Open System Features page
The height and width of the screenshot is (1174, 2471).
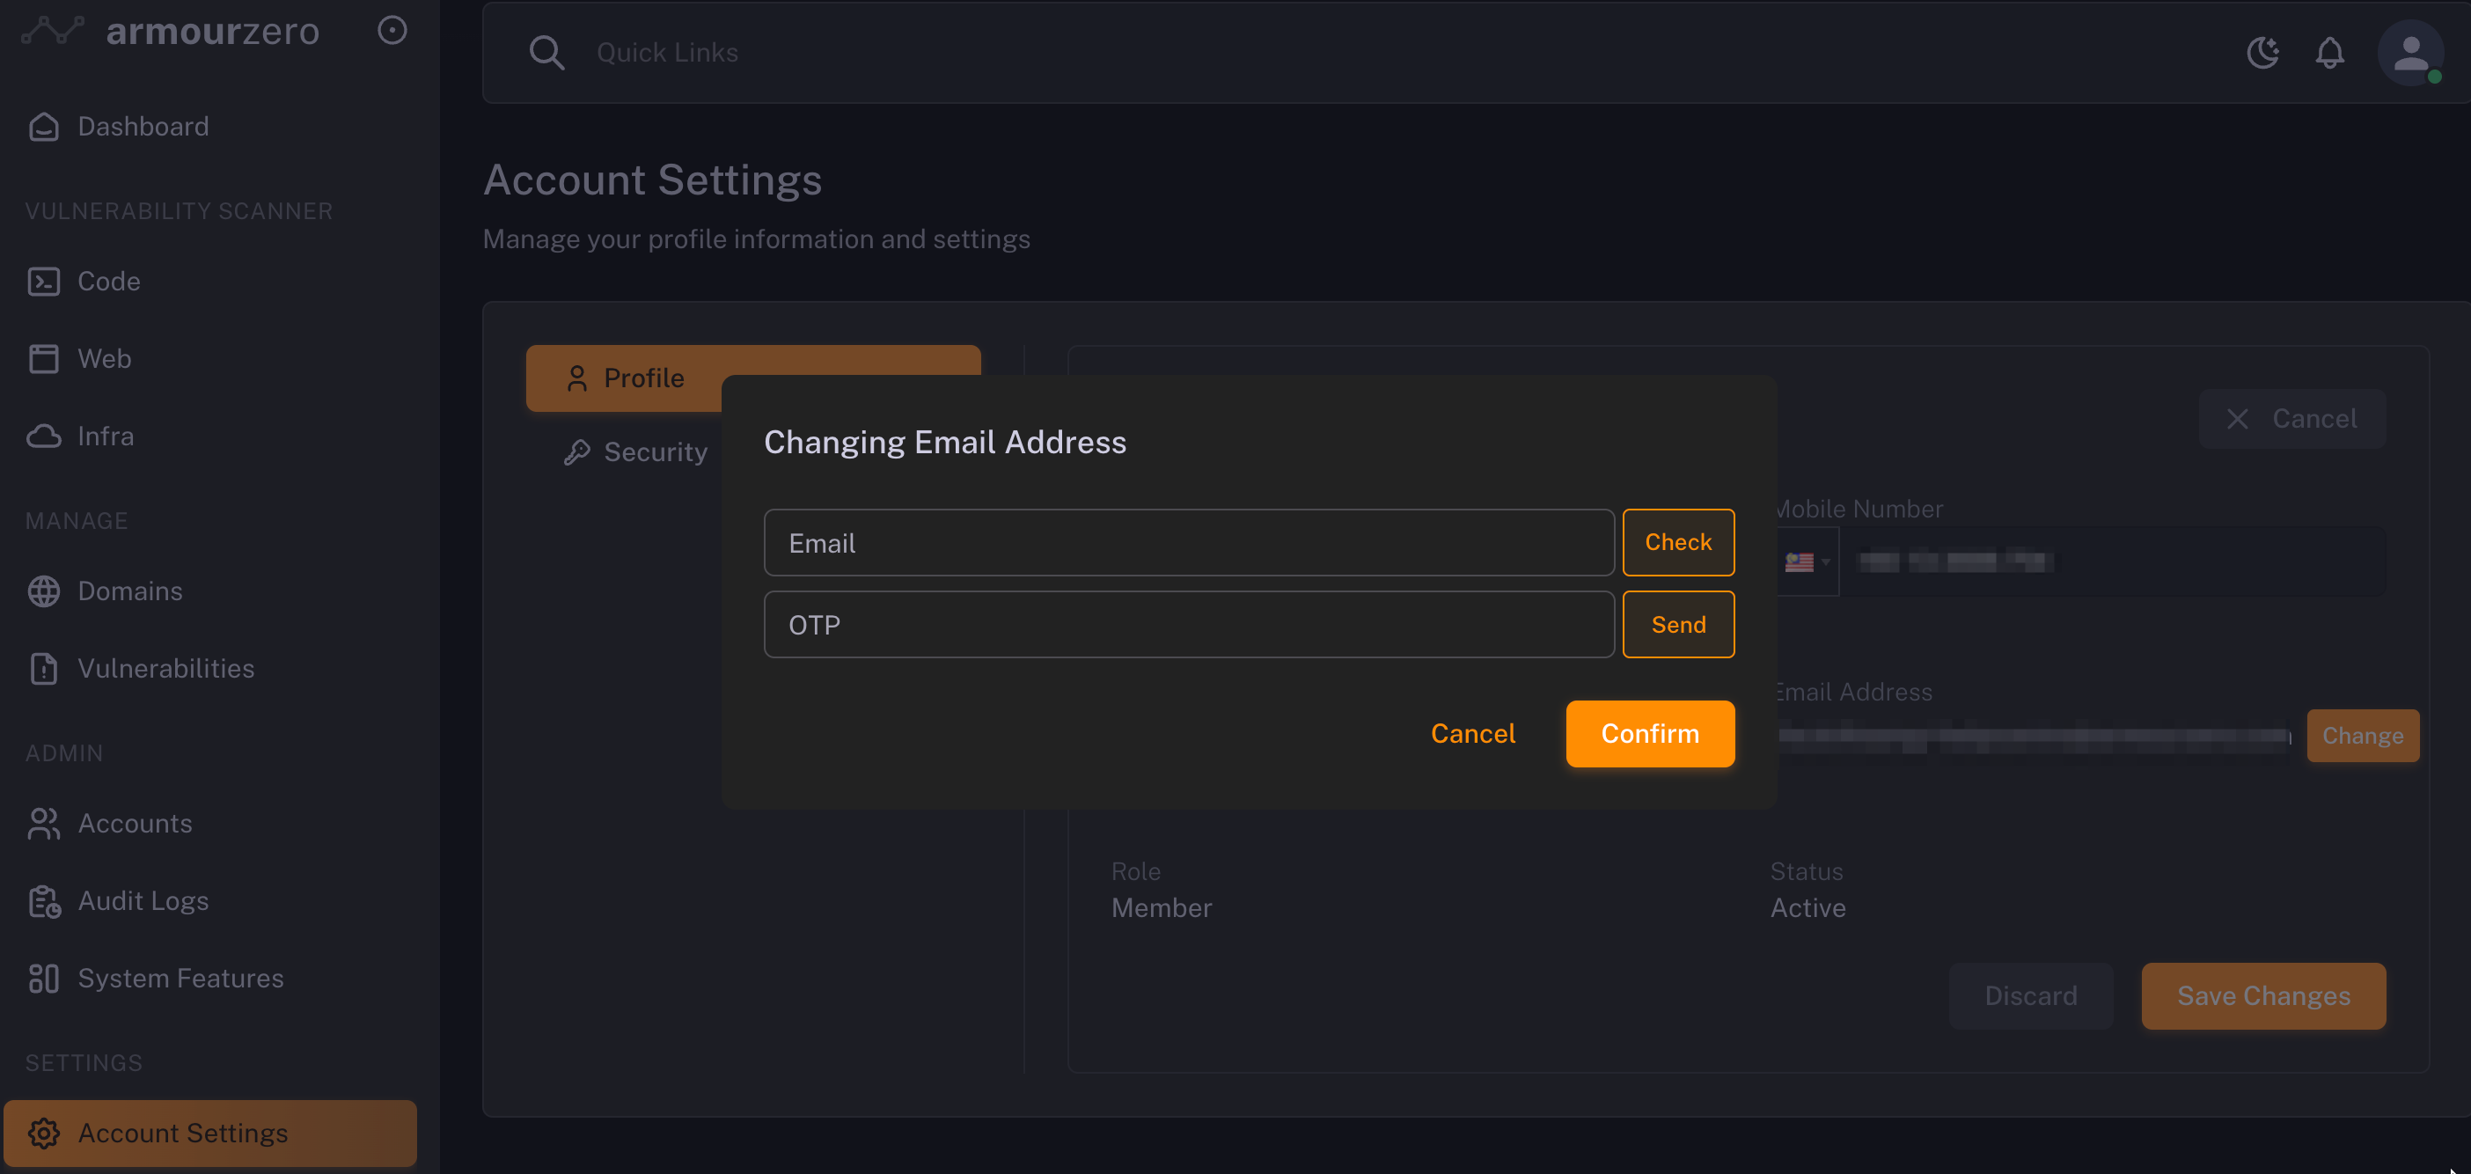coord(180,979)
